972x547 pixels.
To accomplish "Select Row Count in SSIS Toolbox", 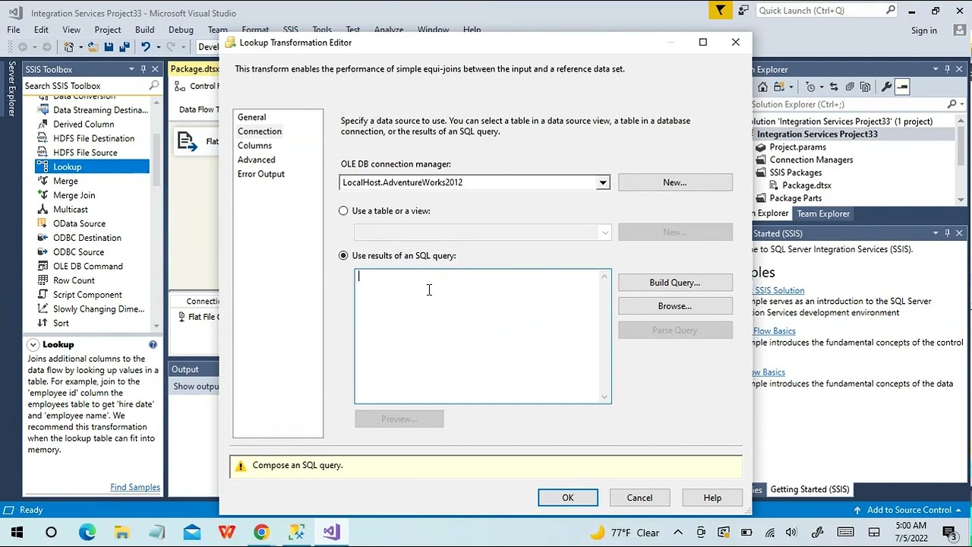I will [x=74, y=280].
